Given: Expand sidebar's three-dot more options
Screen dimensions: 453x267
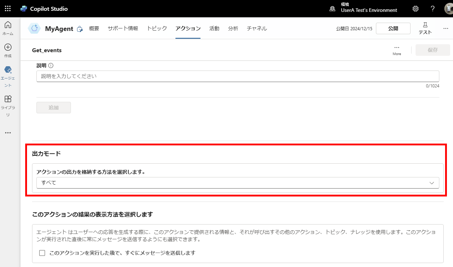Looking at the screenshot, I should (8, 133).
